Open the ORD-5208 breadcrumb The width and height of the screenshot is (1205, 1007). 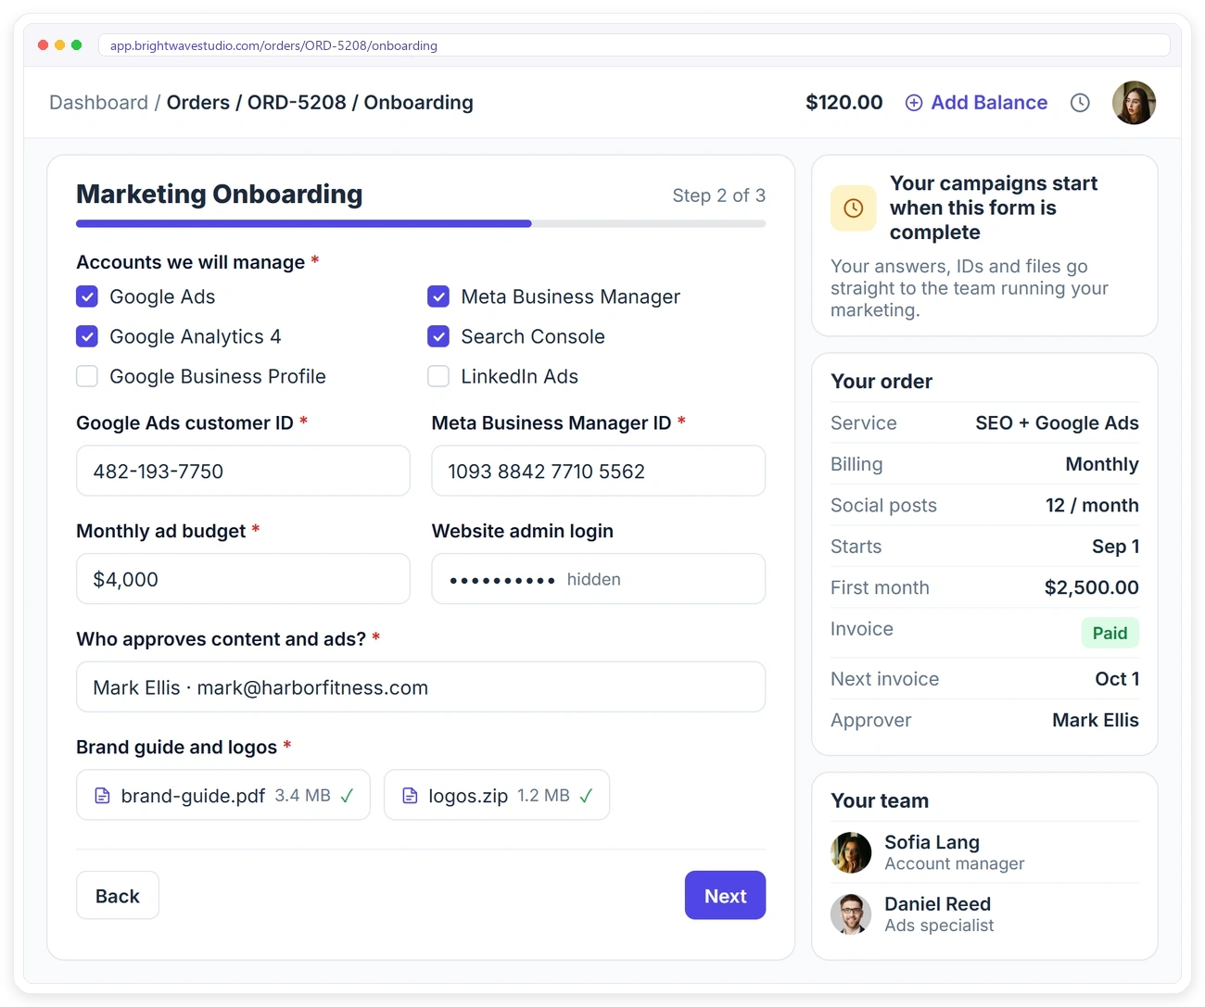[297, 103]
